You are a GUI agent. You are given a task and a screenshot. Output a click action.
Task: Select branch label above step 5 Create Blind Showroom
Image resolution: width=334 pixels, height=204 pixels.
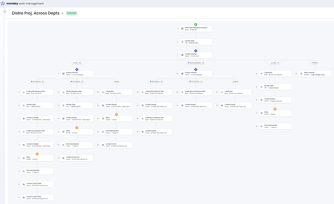pyautogui.click(x=37, y=82)
